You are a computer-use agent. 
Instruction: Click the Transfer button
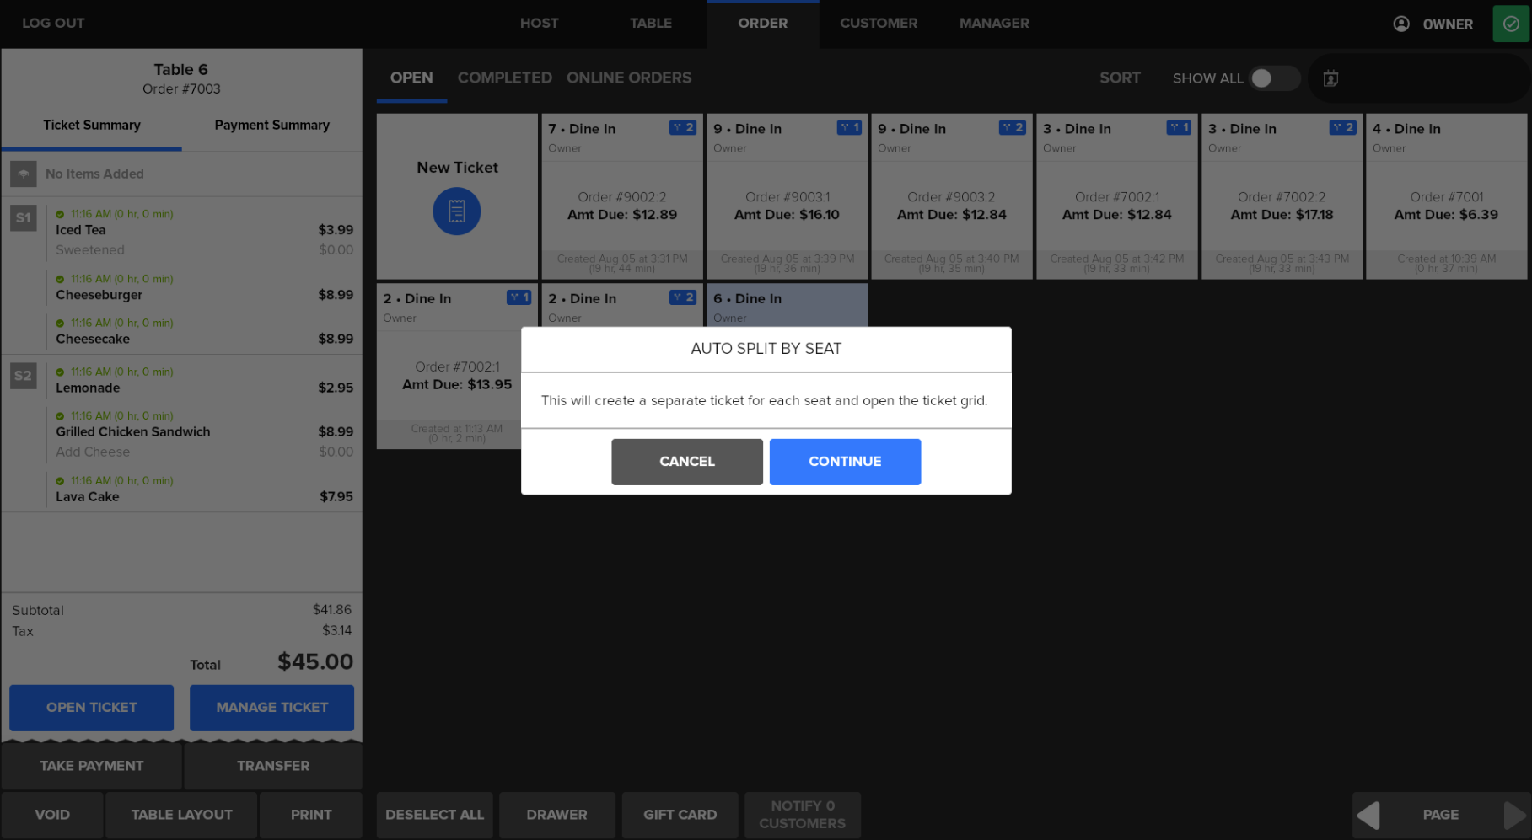tap(273, 766)
